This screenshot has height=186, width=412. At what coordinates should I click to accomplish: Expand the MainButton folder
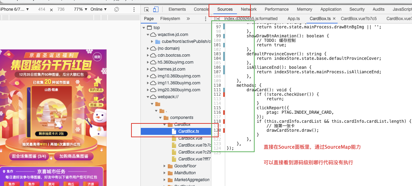[165, 173]
